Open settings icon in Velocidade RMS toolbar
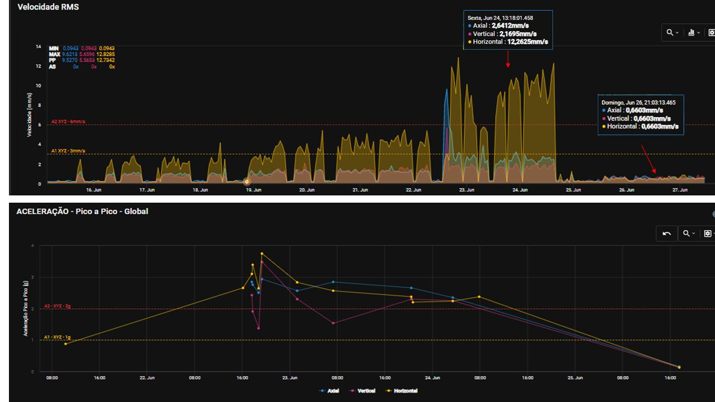 [711, 33]
